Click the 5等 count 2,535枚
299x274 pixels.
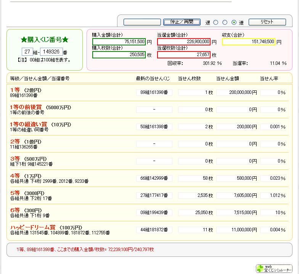pos(196,195)
